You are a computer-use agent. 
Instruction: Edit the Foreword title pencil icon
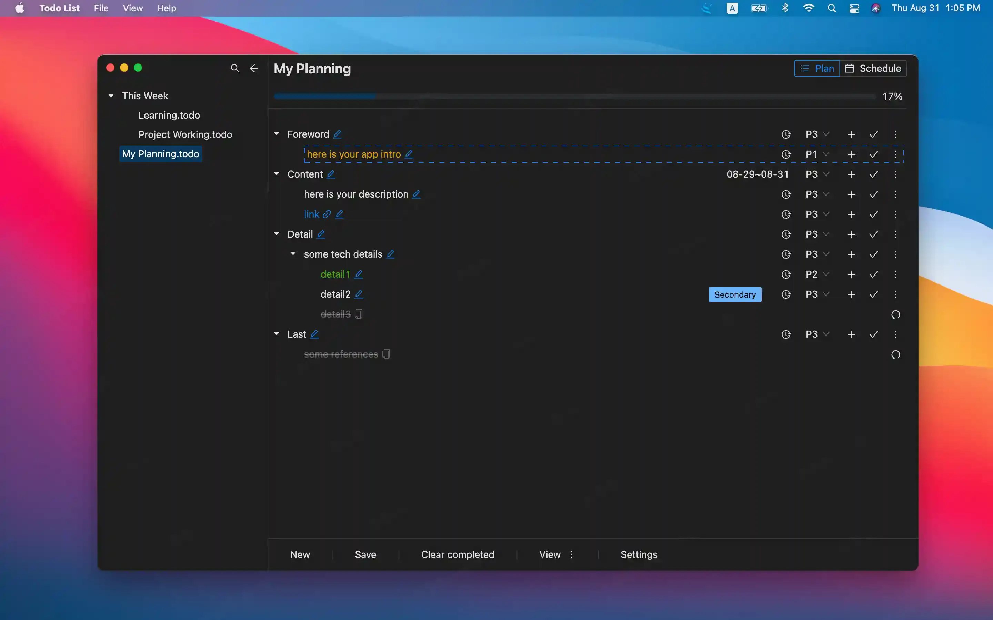338,134
